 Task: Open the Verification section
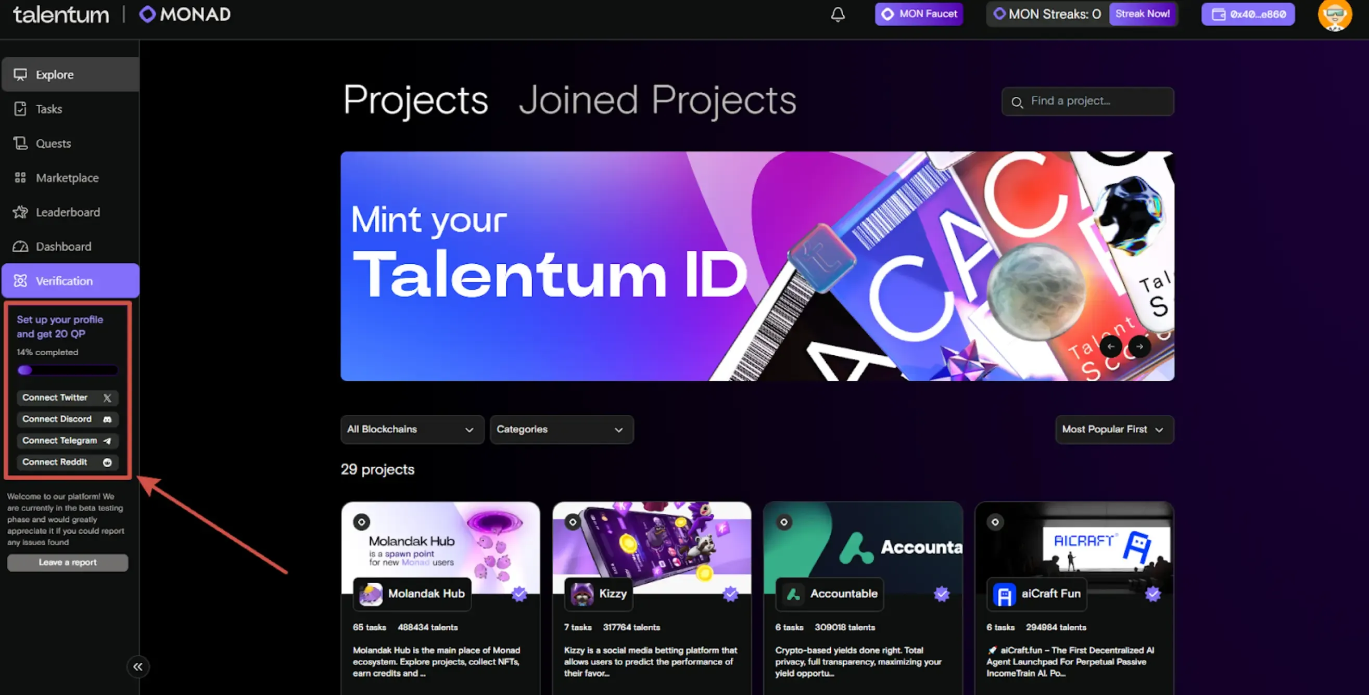(x=64, y=280)
